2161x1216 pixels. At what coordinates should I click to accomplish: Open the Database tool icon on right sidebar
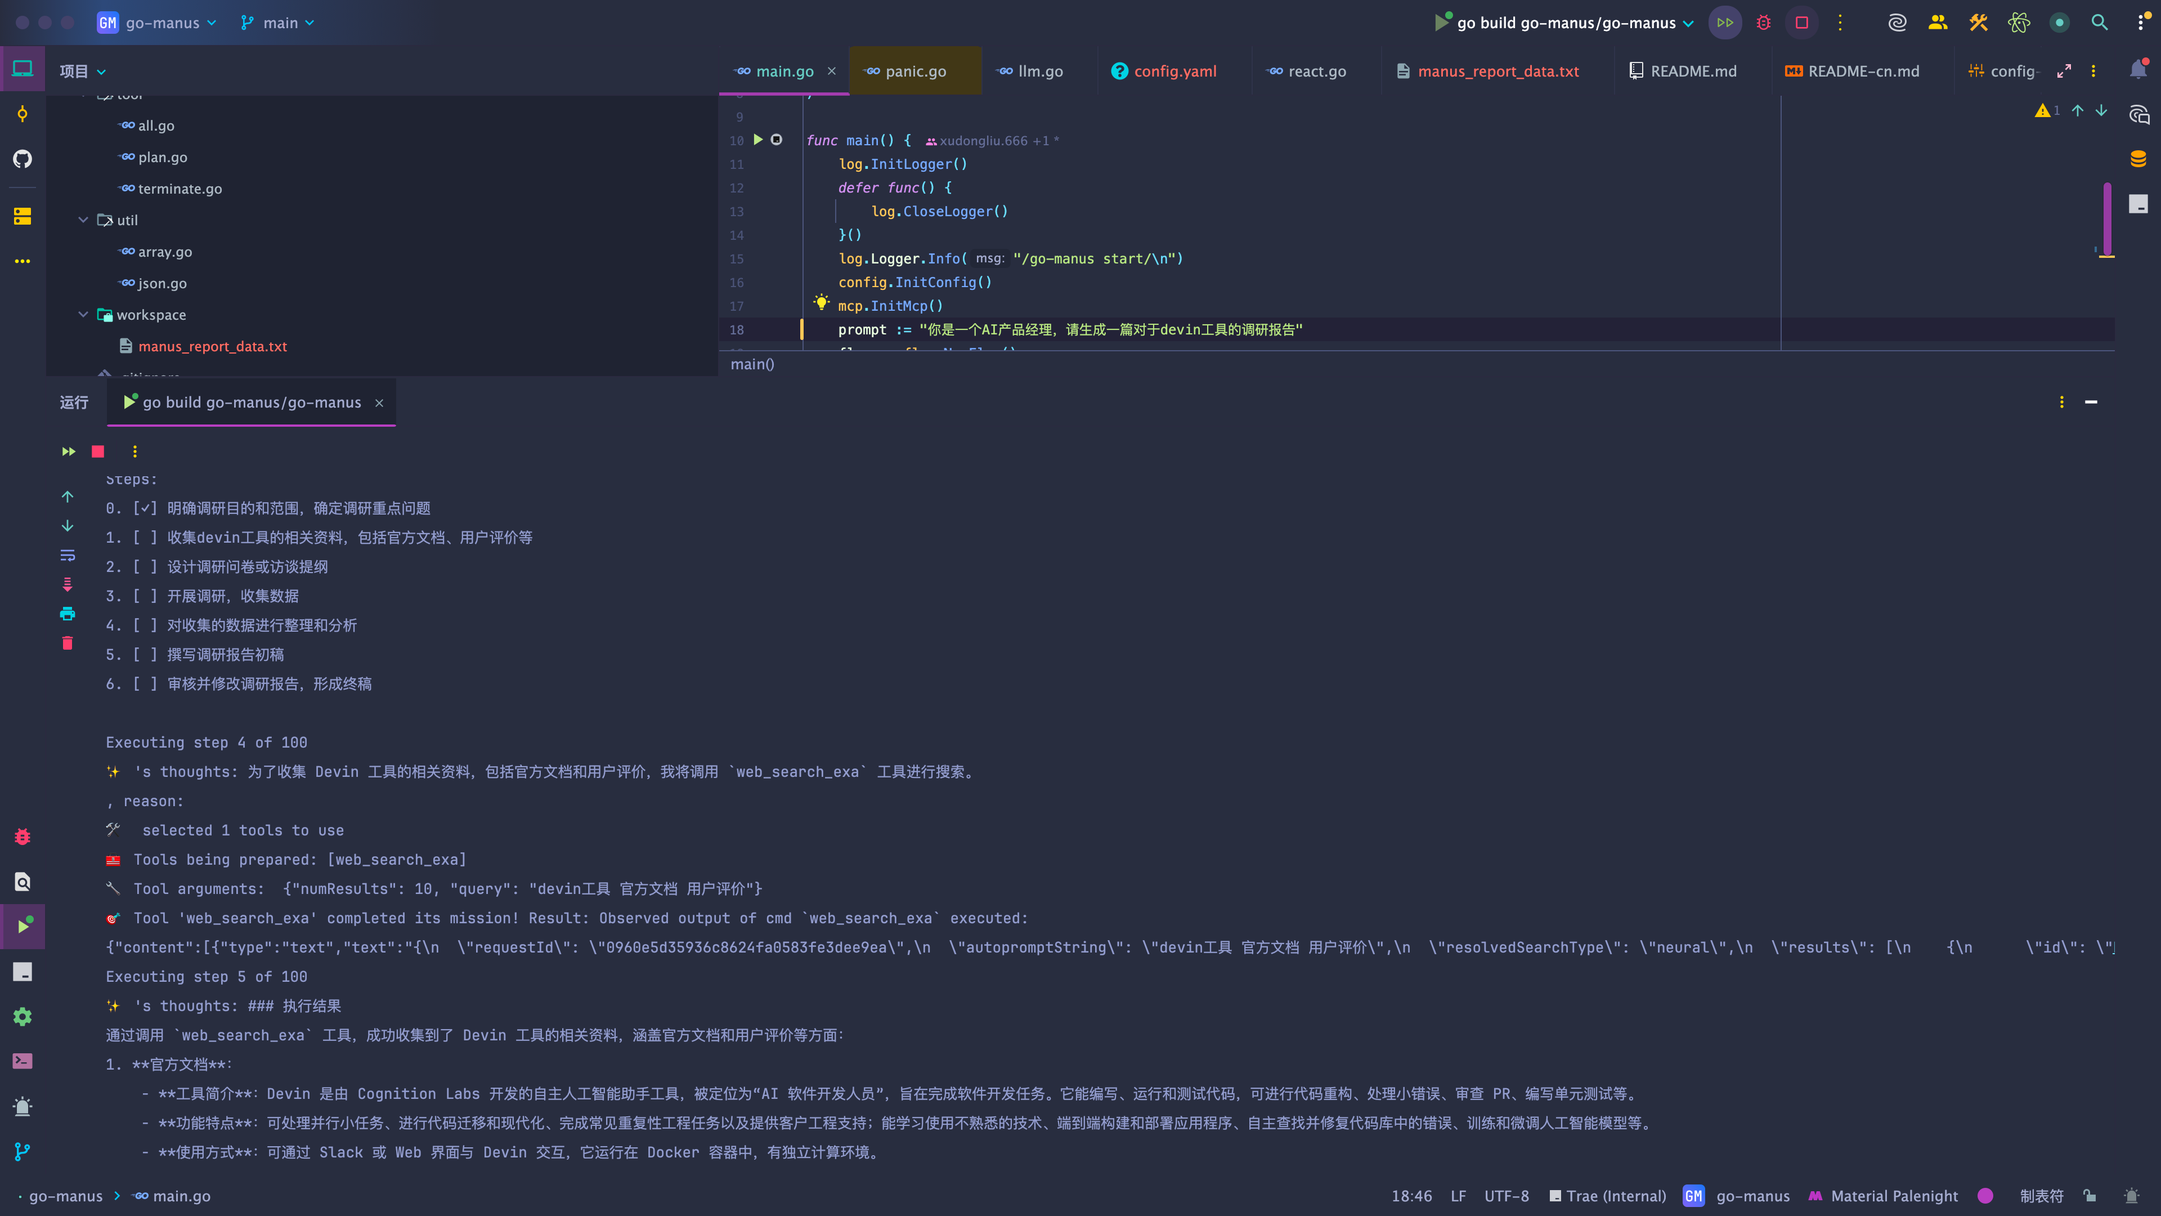click(x=2137, y=159)
